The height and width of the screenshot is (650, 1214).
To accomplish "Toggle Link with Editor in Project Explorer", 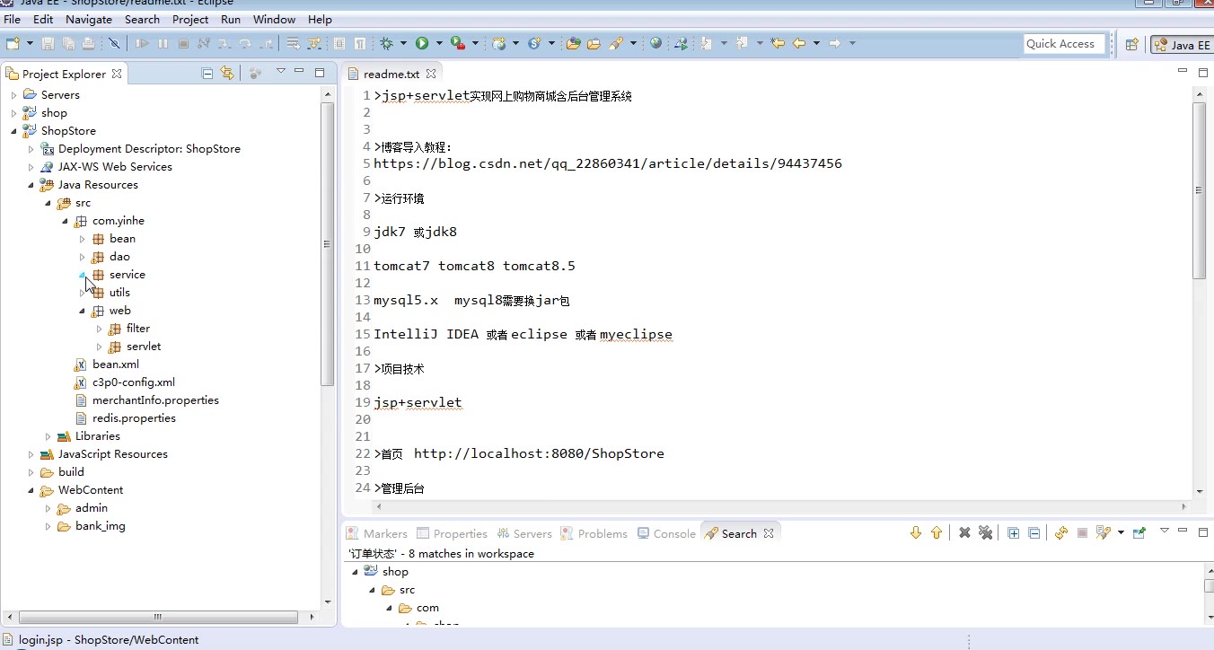I will click(x=227, y=73).
